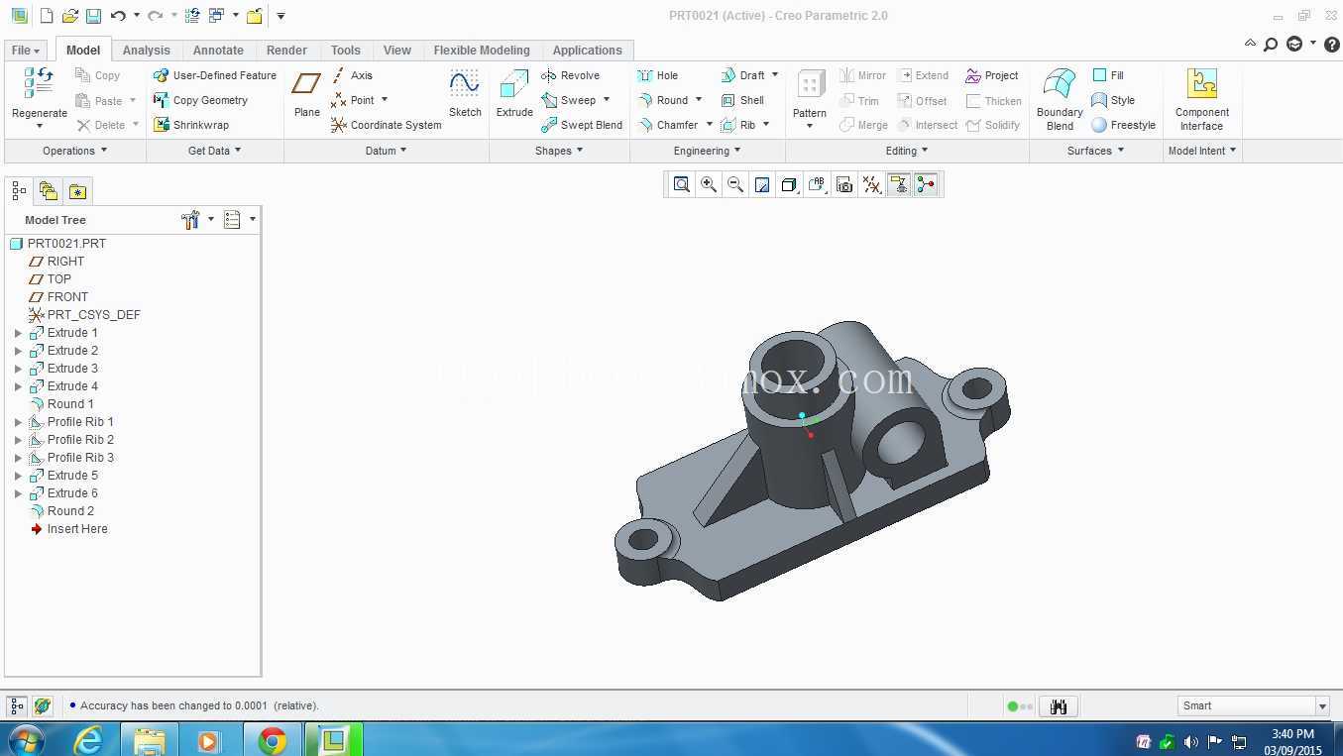Viewport: 1343px width, 756px height.
Task: Open Google Chrome from taskbar
Action: pos(273,740)
